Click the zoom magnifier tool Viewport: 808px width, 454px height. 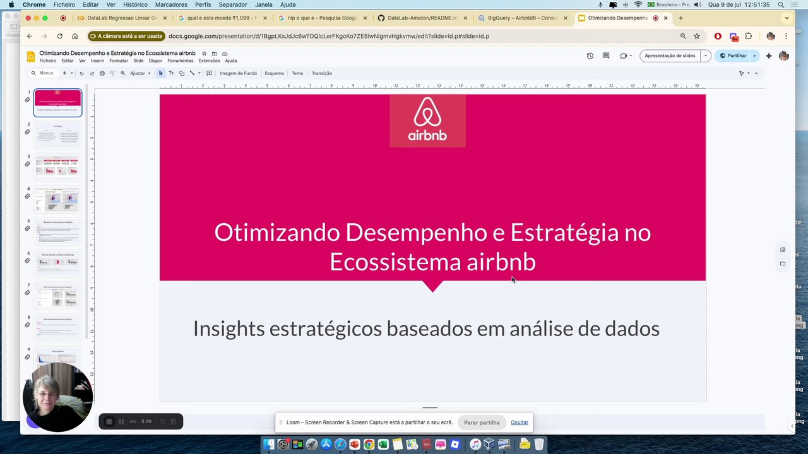pos(123,73)
